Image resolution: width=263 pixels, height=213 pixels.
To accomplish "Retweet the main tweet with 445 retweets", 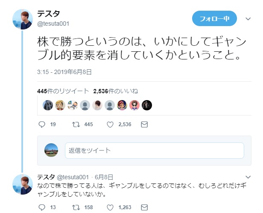I will [x=76, y=124].
